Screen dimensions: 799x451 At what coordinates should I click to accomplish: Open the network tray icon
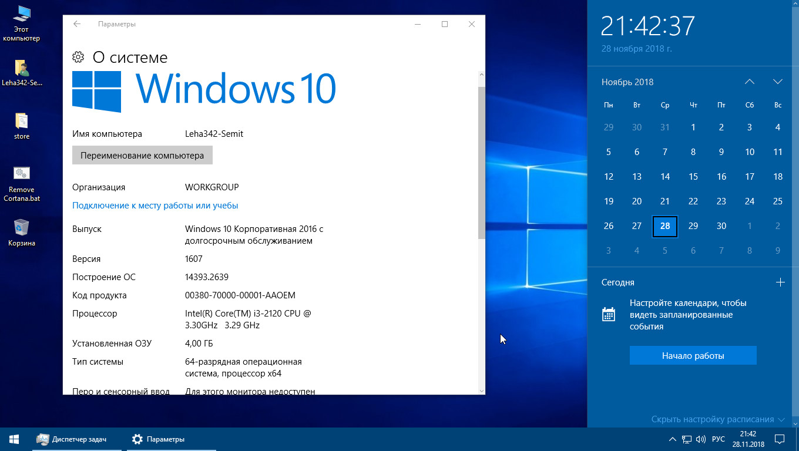687,439
